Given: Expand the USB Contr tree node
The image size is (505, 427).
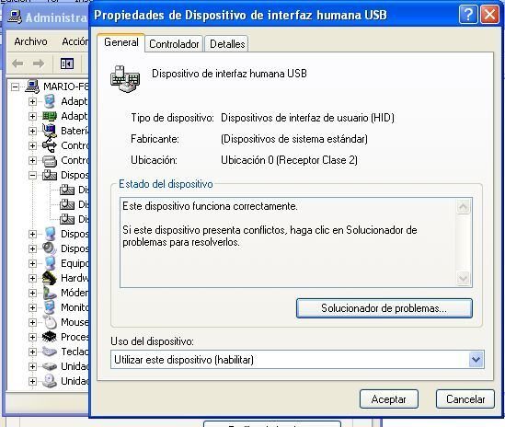Looking at the screenshot, I should tap(32, 145).
